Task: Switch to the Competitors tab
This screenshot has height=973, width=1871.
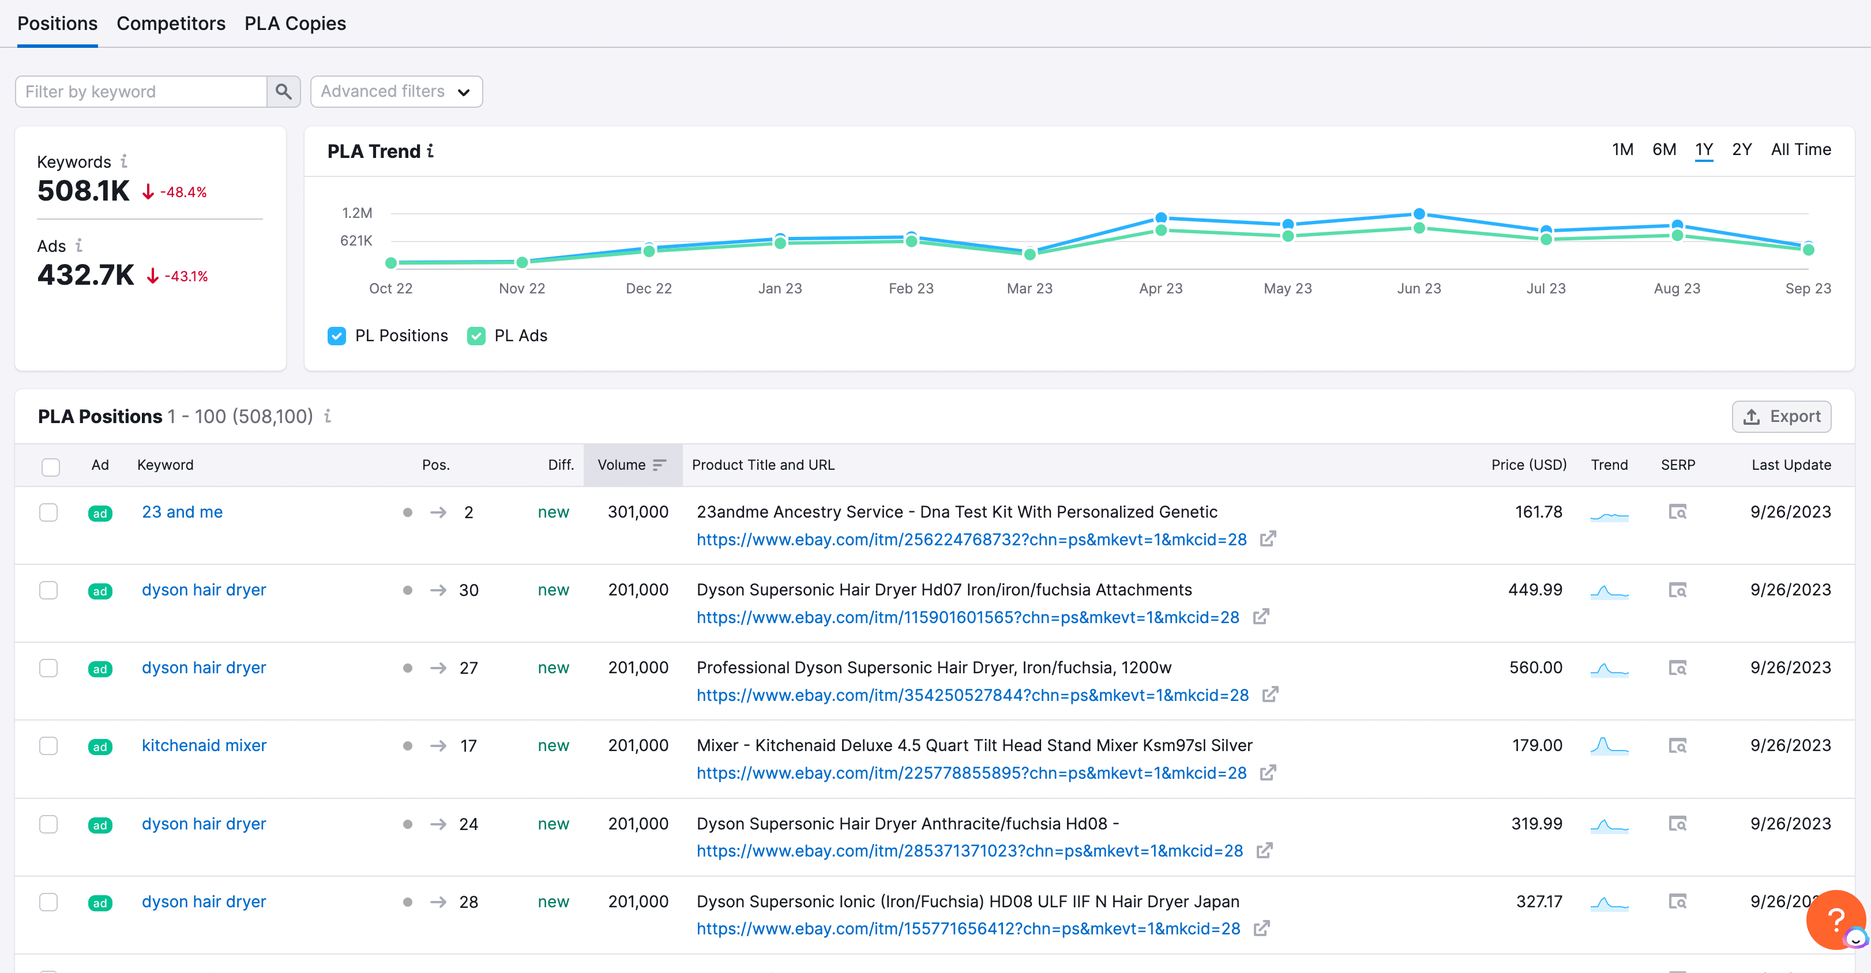Action: 171,23
